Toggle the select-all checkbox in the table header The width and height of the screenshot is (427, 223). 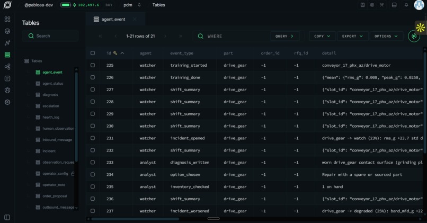point(93,53)
